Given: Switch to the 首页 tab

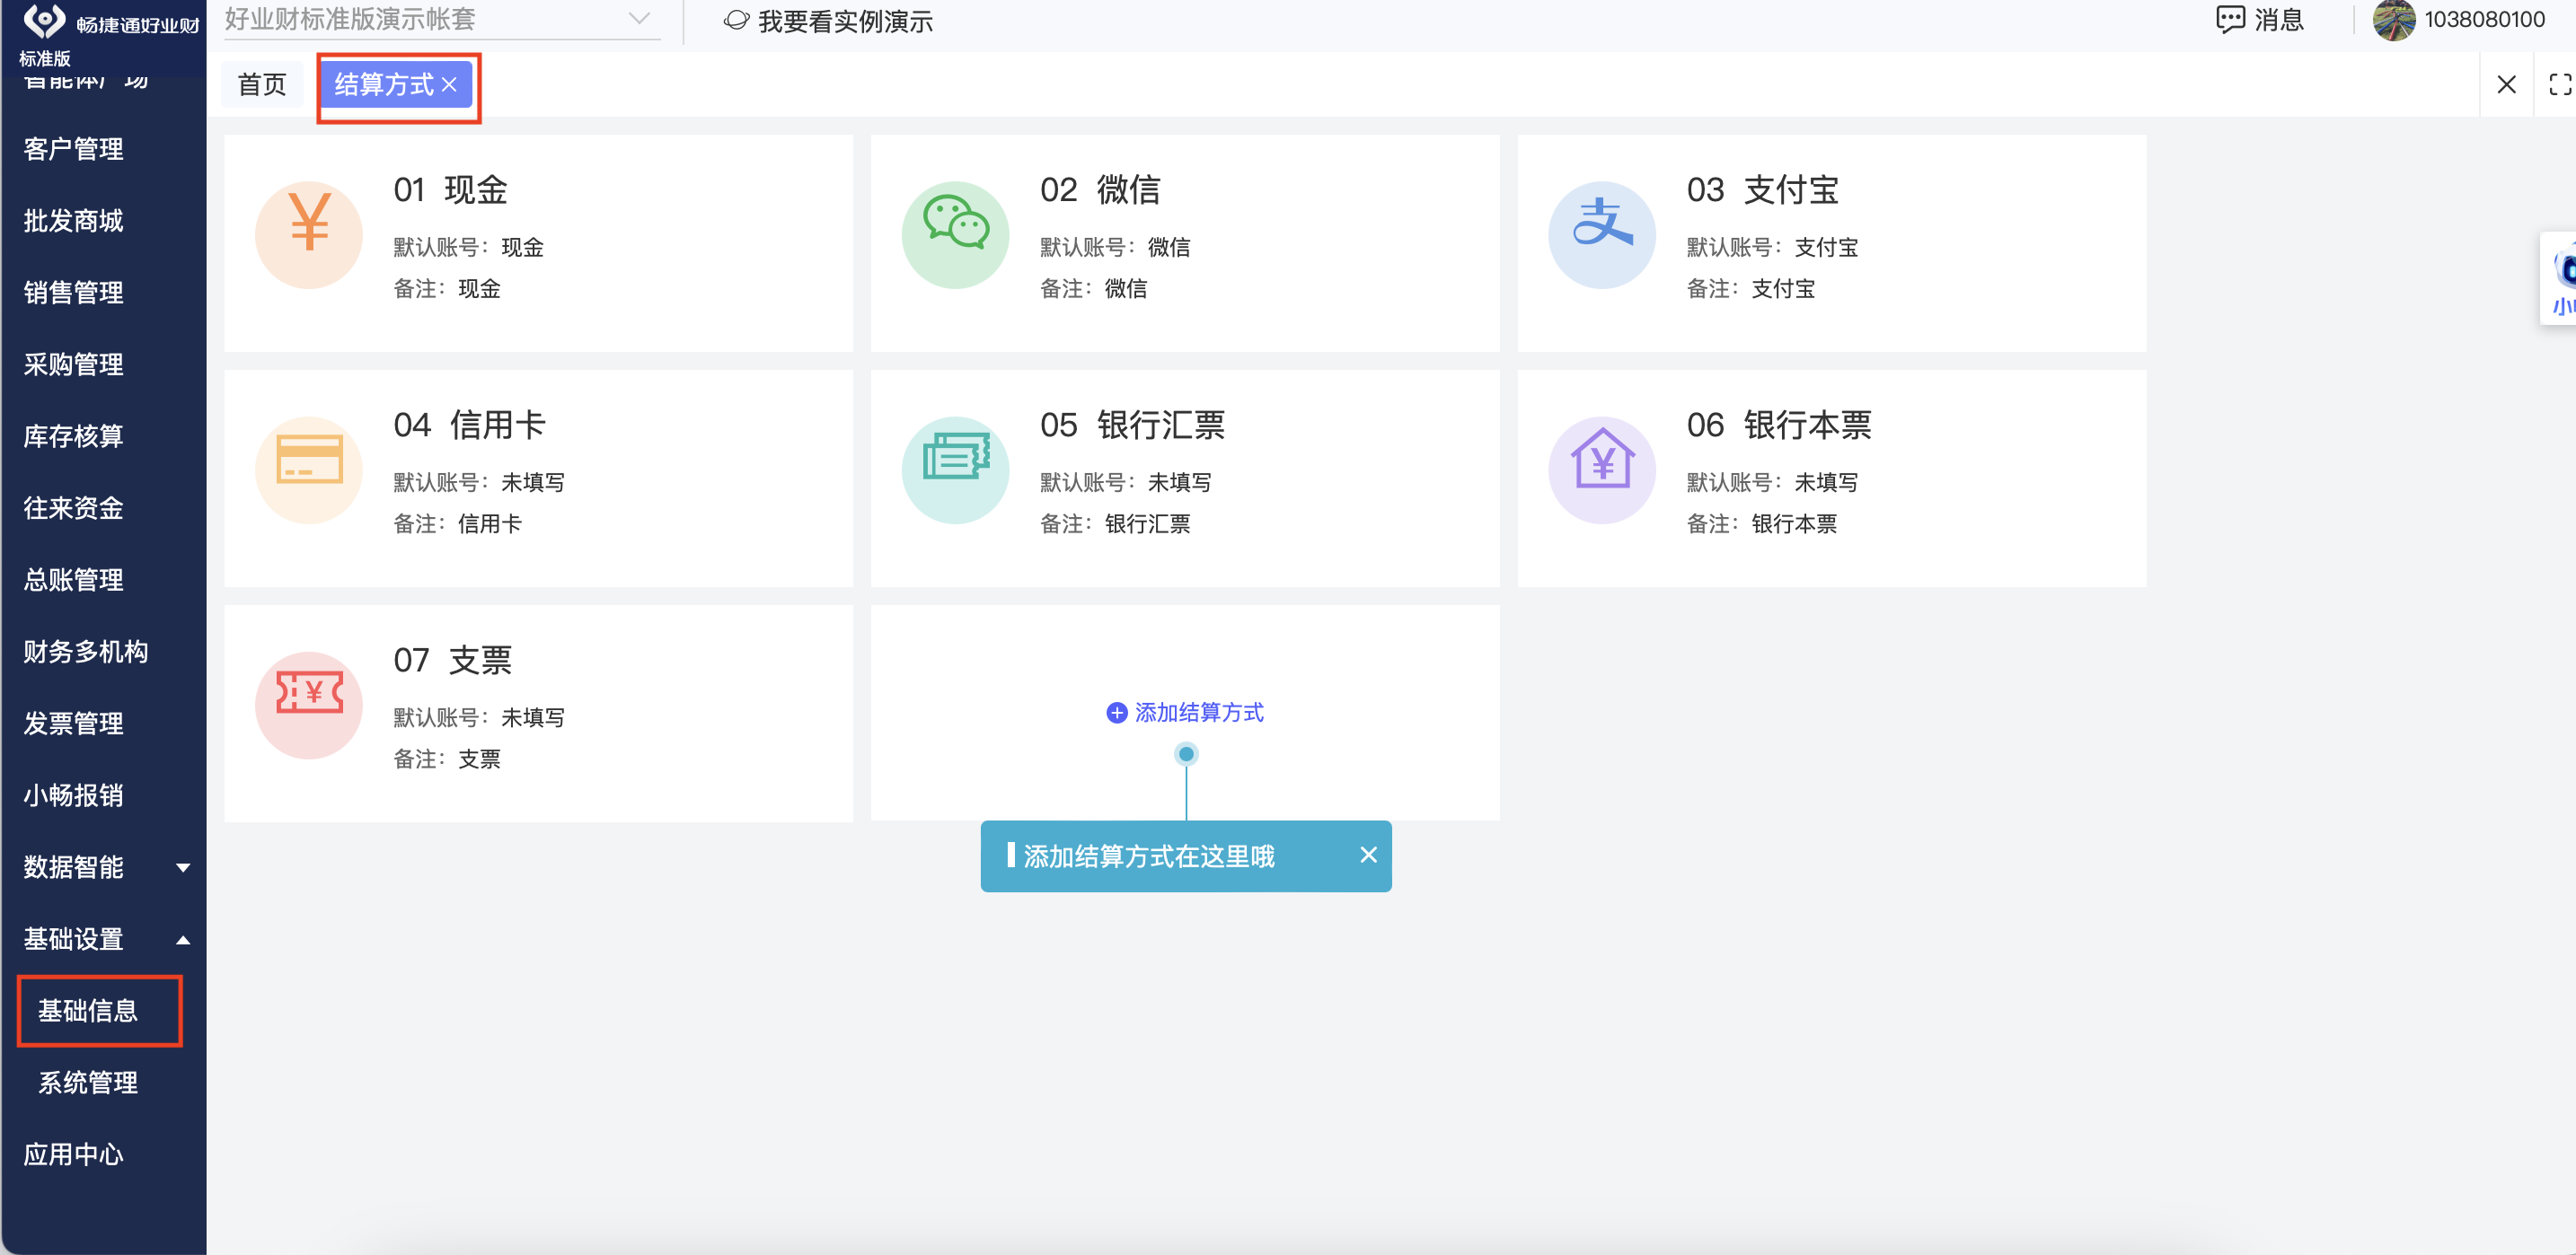Looking at the screenshot, I should pos(262,85).
